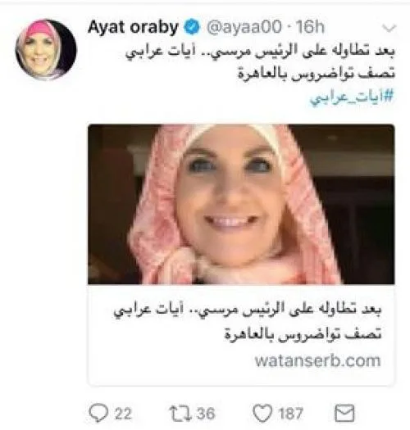View the 22 replies count
The image size is (410, 430).
123,414
